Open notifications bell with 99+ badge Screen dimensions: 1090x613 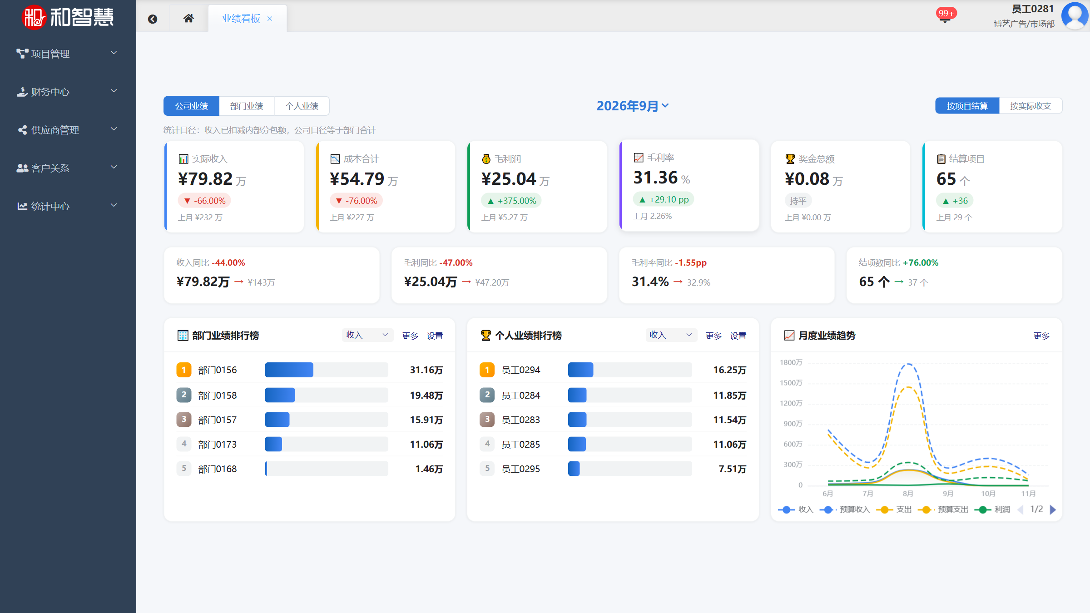tap(946, 15)
